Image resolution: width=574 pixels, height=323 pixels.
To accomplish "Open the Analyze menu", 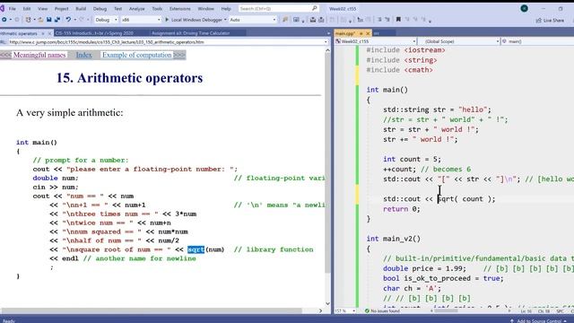I will coord(137,8).
